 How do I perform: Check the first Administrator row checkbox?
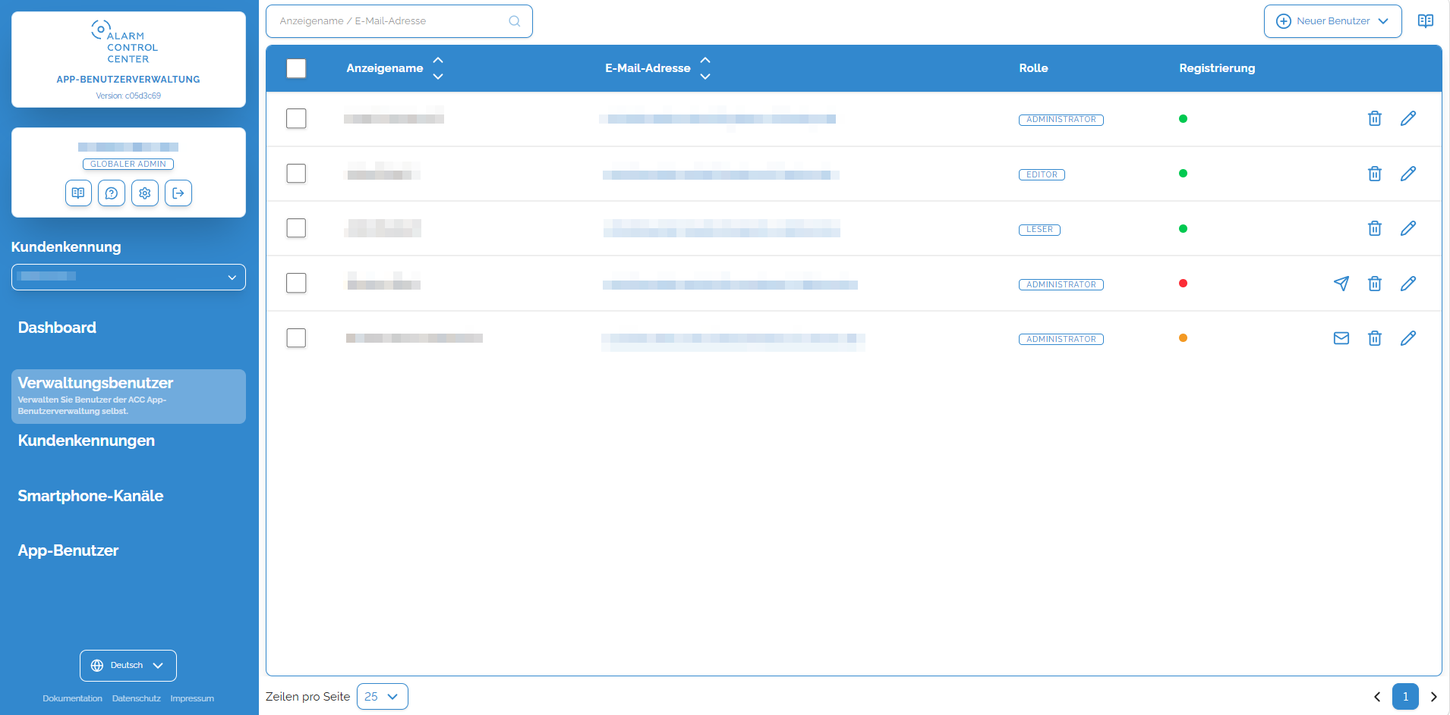[296, 118]
